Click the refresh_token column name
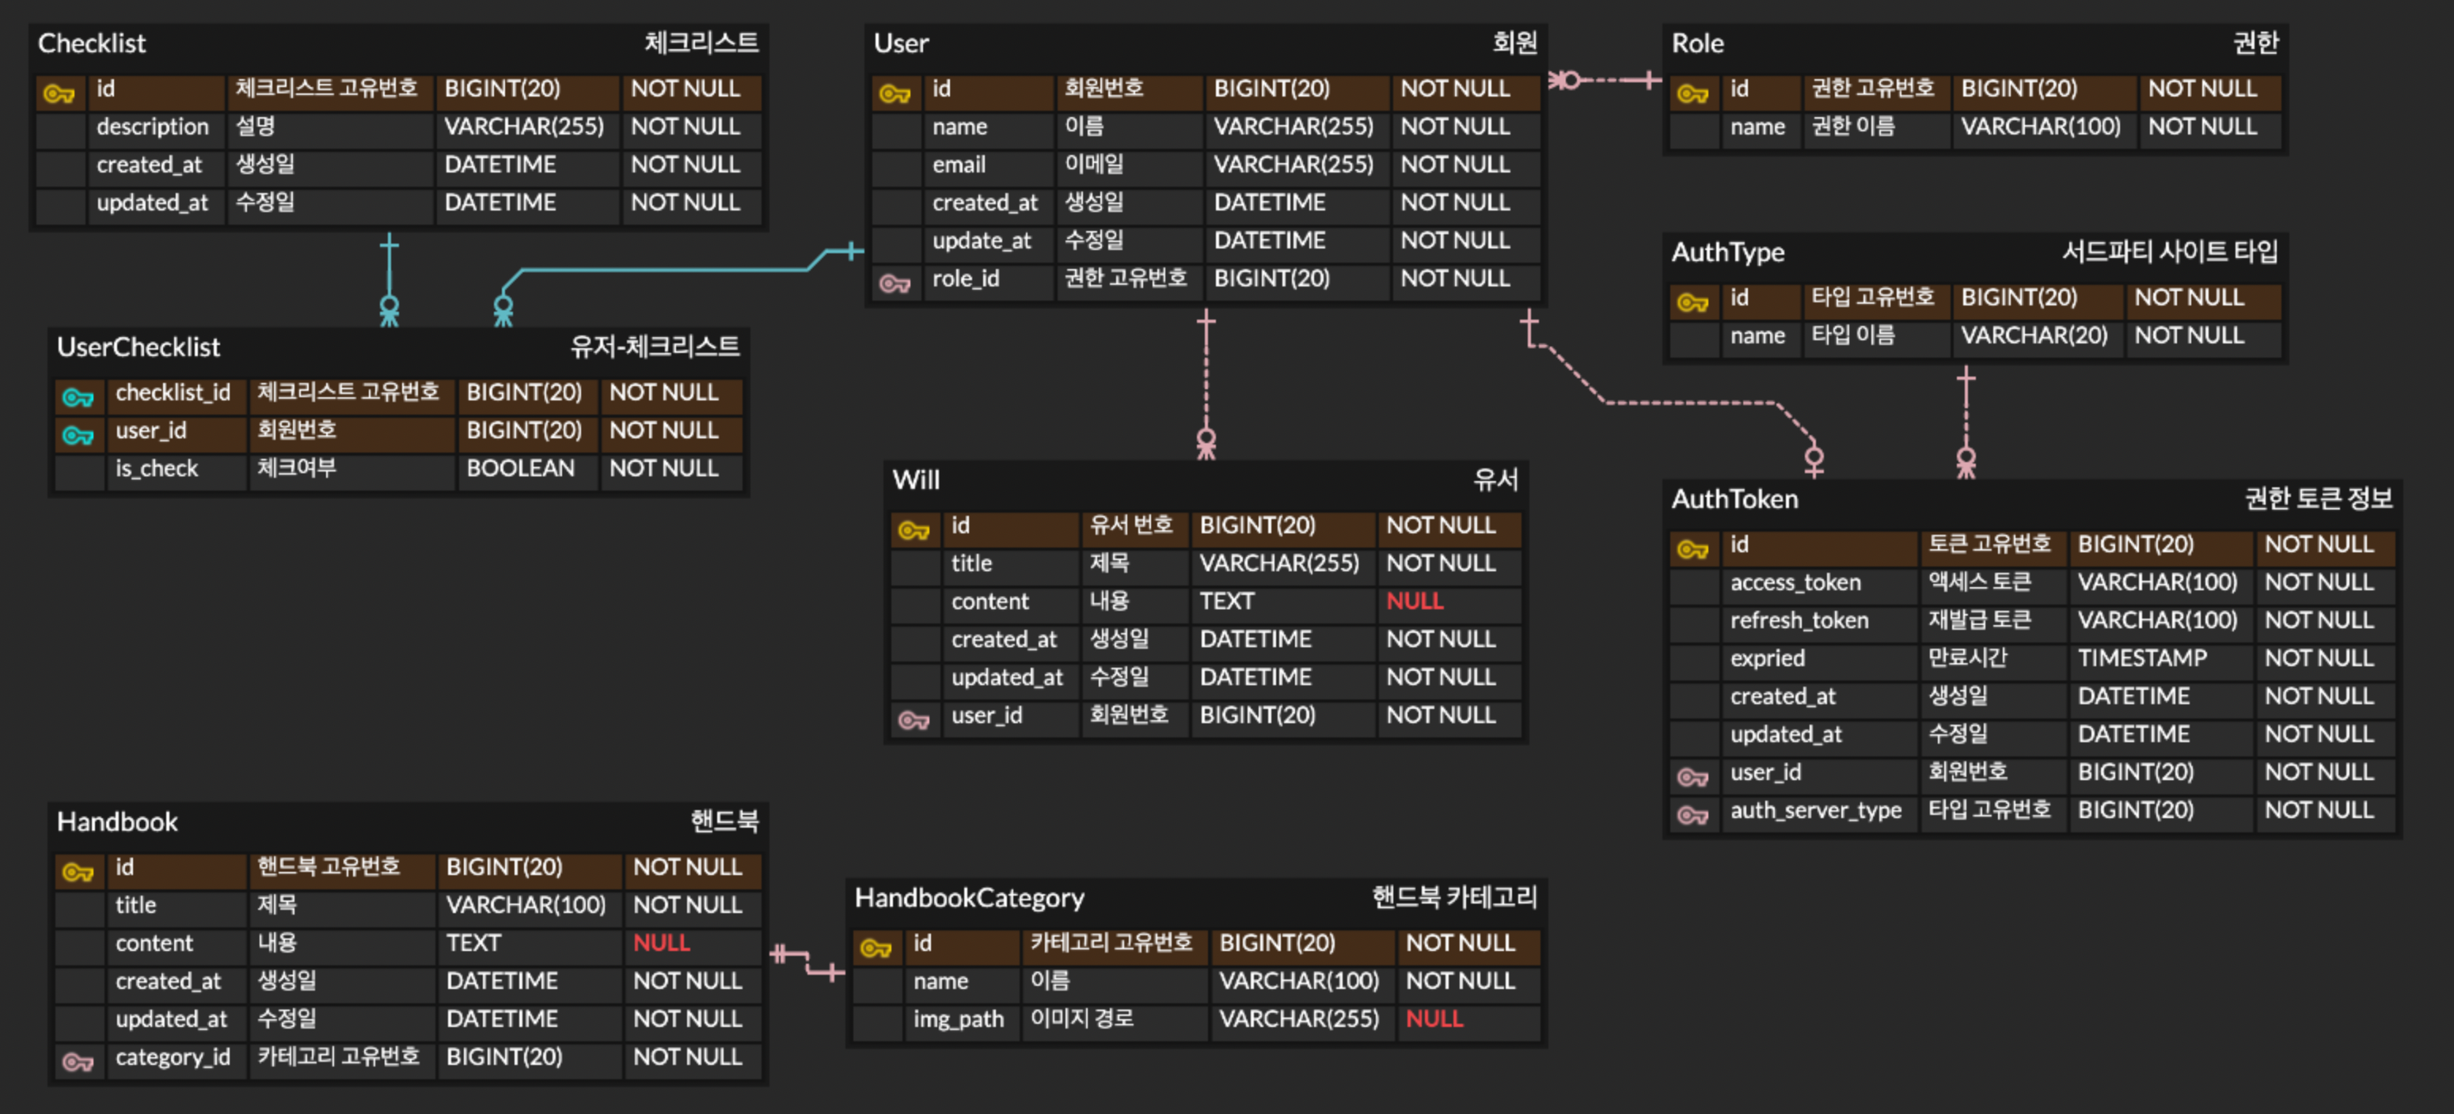 point(1799,620)
